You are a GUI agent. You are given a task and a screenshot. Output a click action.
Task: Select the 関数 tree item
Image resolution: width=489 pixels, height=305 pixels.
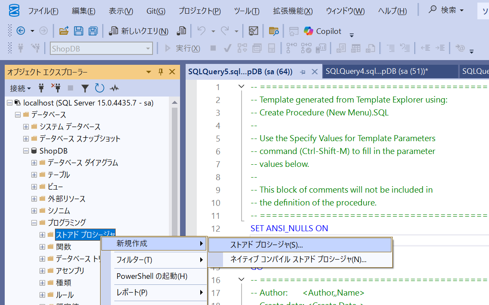(64, 247)
